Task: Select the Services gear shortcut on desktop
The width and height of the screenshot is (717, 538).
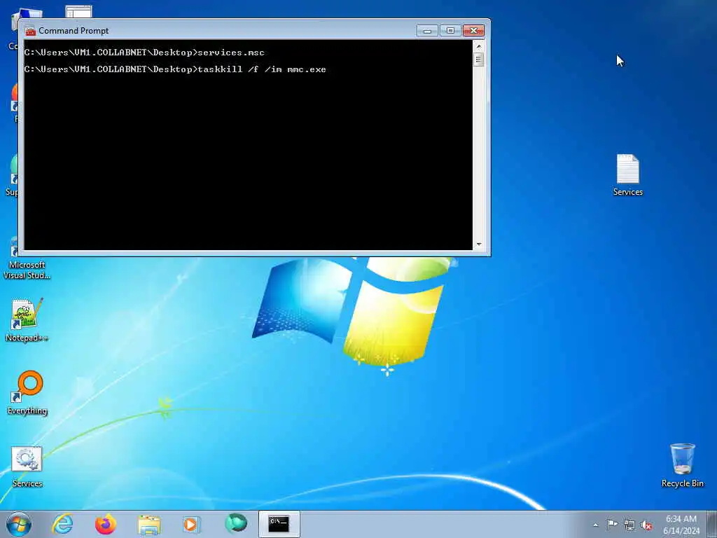Action: pyautogui.click(x=27, y=467)
